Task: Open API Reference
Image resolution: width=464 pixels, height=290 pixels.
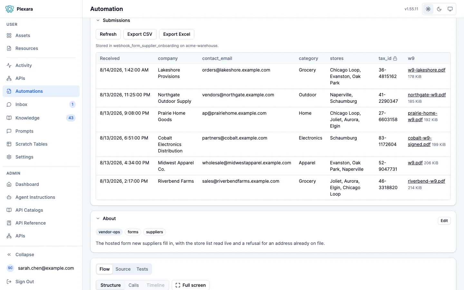Action: pos(41,223)
